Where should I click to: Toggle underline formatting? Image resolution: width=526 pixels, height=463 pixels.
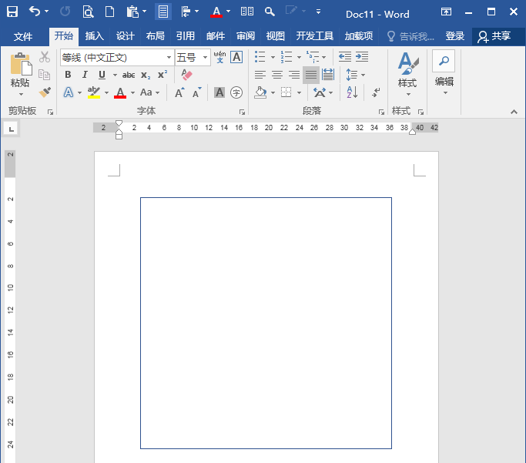(102, 75)
